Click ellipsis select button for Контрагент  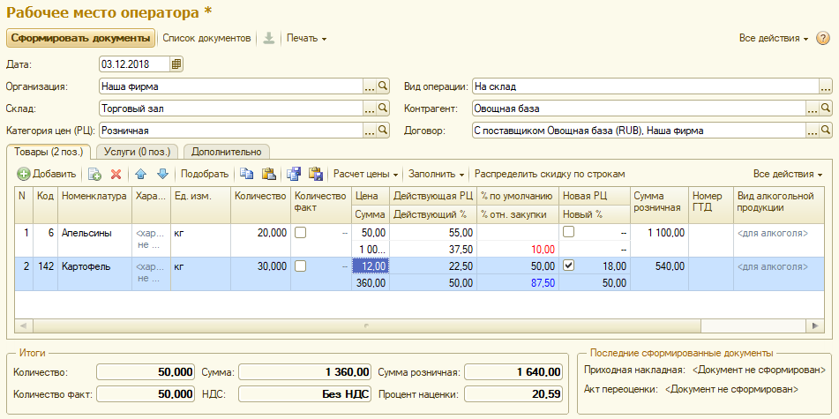[813, 108]
